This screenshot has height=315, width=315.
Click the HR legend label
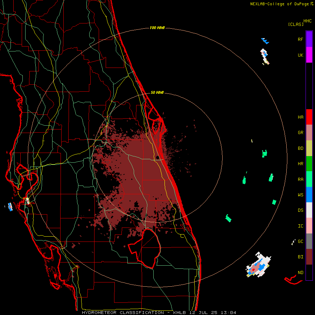coord(300,164)
